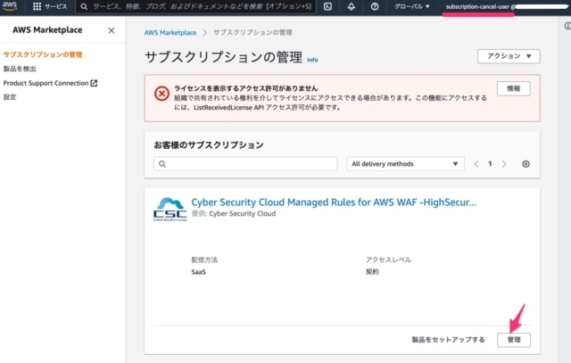Click the red error icon in banner
This screenshot has width=571, height=363.
tap(161, 94)
